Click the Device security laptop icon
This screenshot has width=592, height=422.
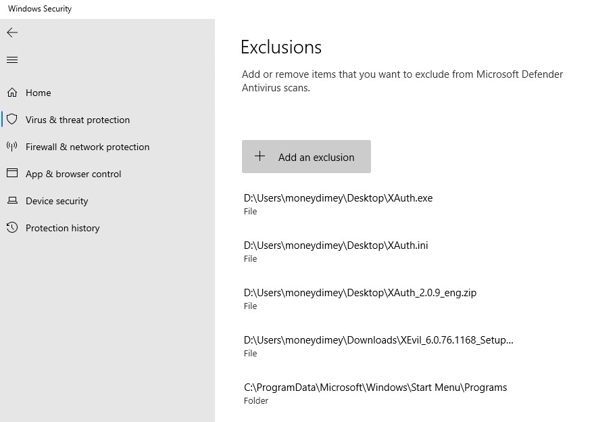[x=12, y=201]
